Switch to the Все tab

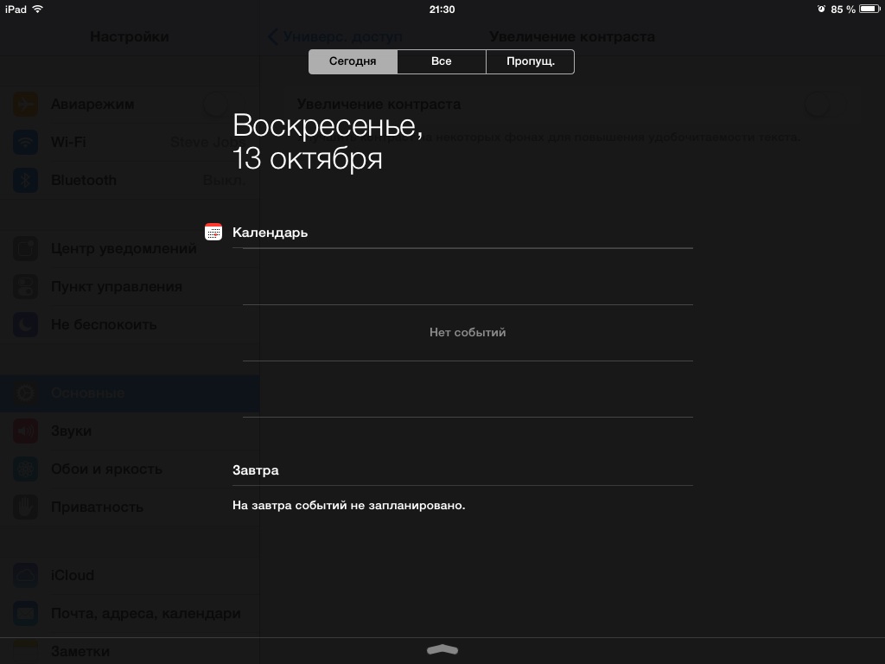(442, 61)
